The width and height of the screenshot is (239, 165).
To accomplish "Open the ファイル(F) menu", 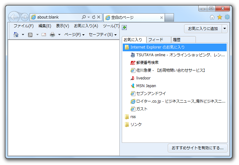I will [x=23, y=26].
